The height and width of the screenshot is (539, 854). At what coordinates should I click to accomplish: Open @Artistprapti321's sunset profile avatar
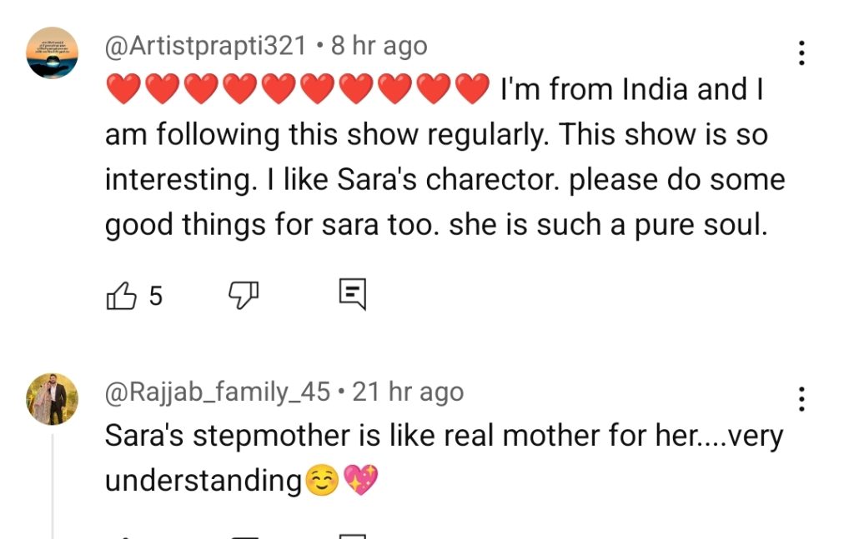coord(53,52)
